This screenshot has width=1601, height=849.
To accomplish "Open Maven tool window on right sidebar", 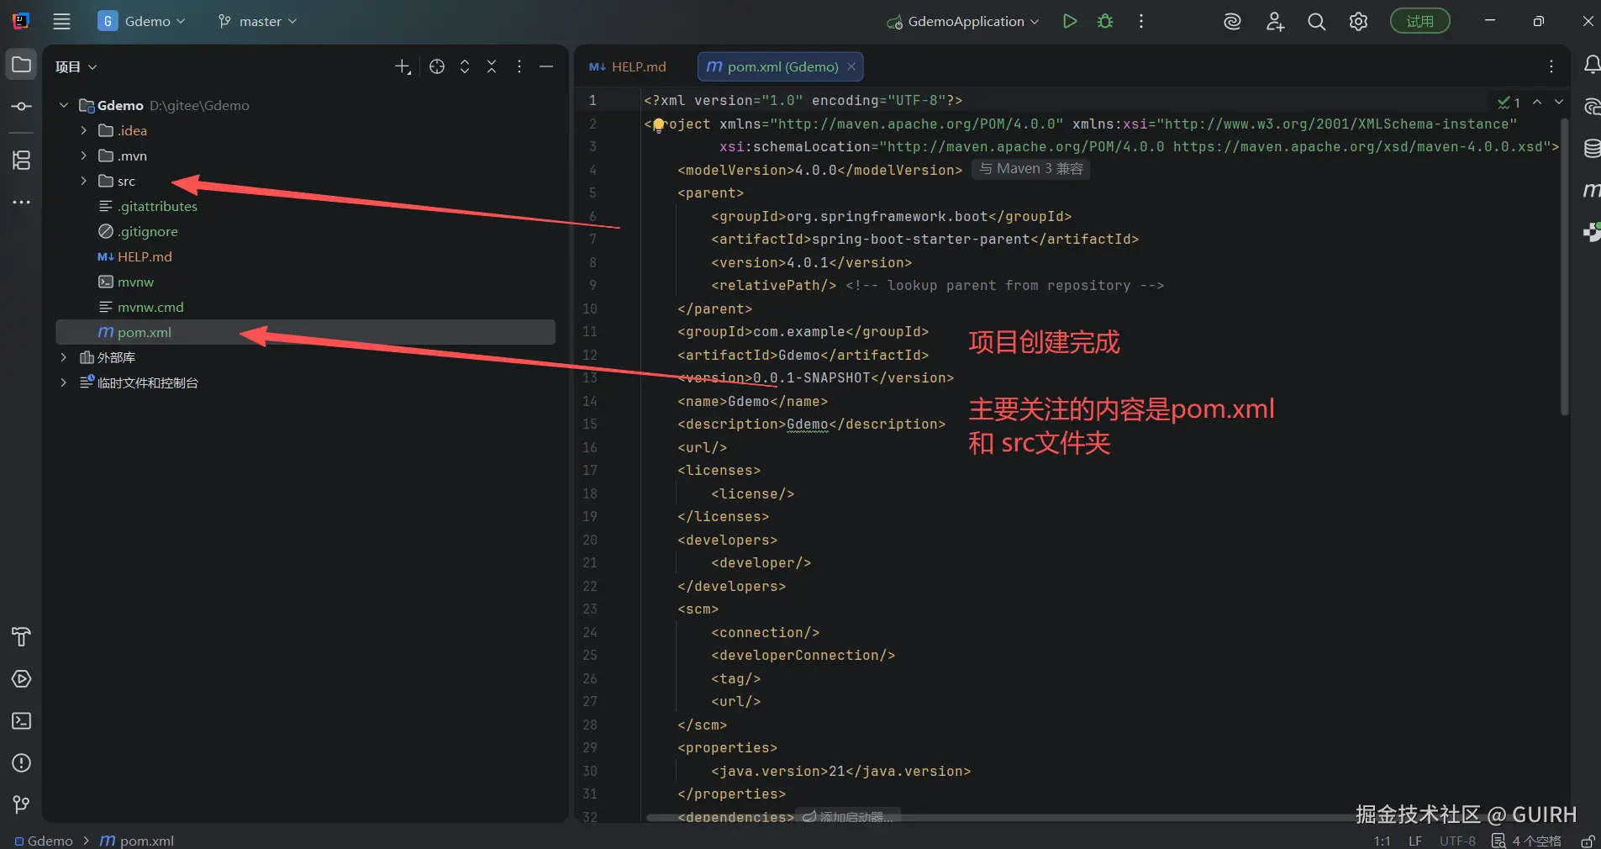I will point(1591,191).
